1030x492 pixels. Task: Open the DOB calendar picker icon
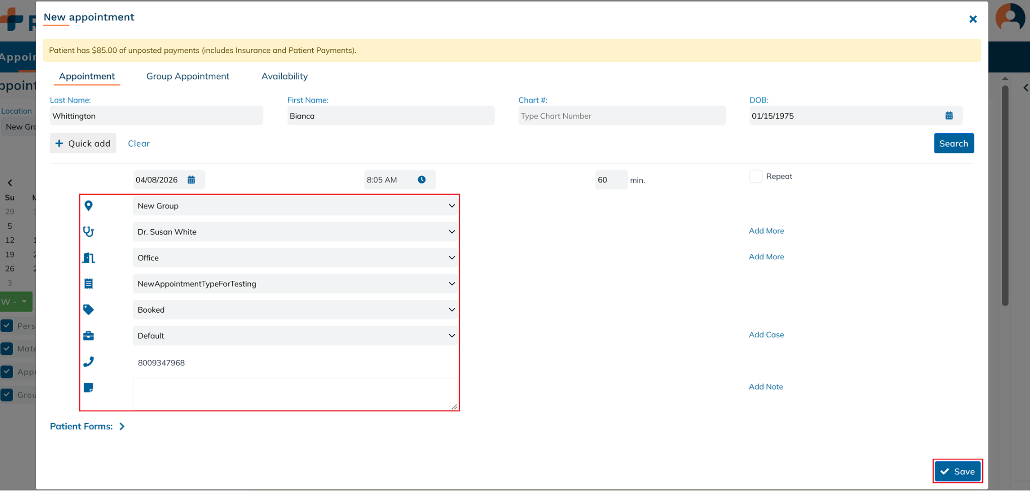coord(949,116)
